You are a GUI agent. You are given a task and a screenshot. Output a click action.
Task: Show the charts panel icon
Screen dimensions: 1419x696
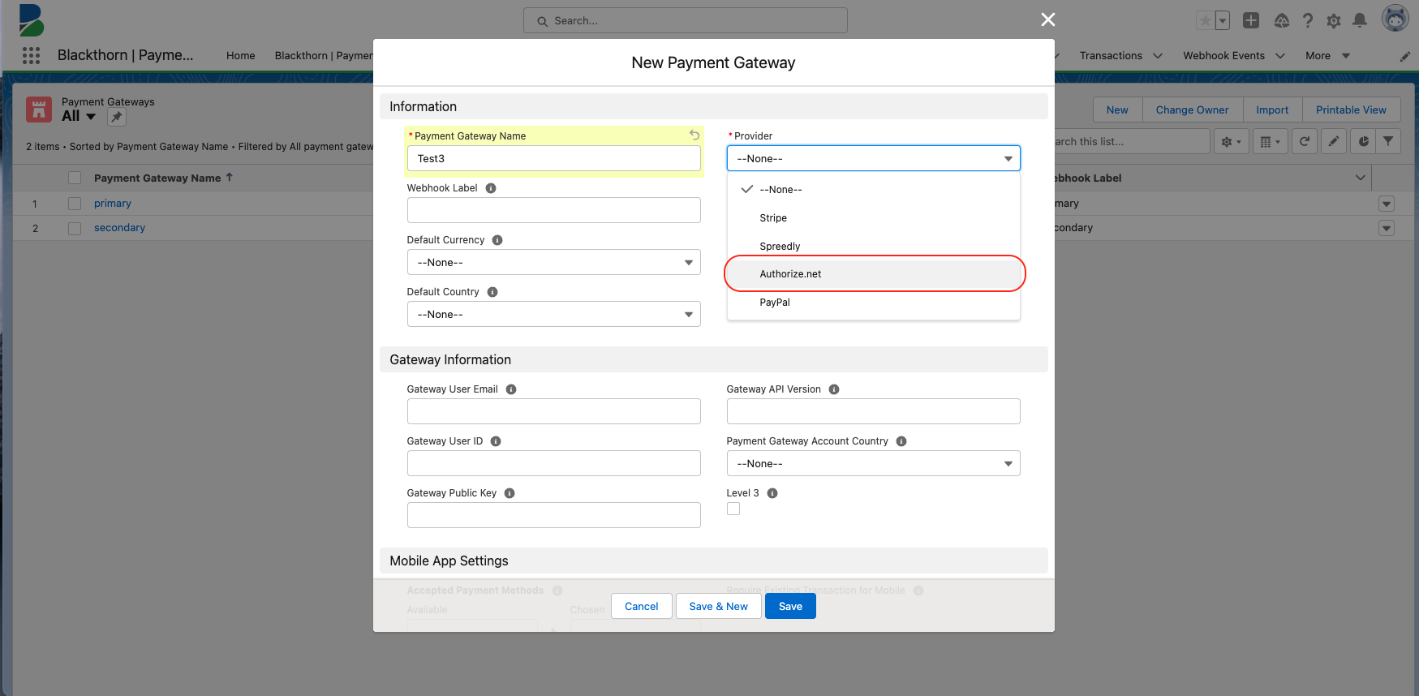1363,141
